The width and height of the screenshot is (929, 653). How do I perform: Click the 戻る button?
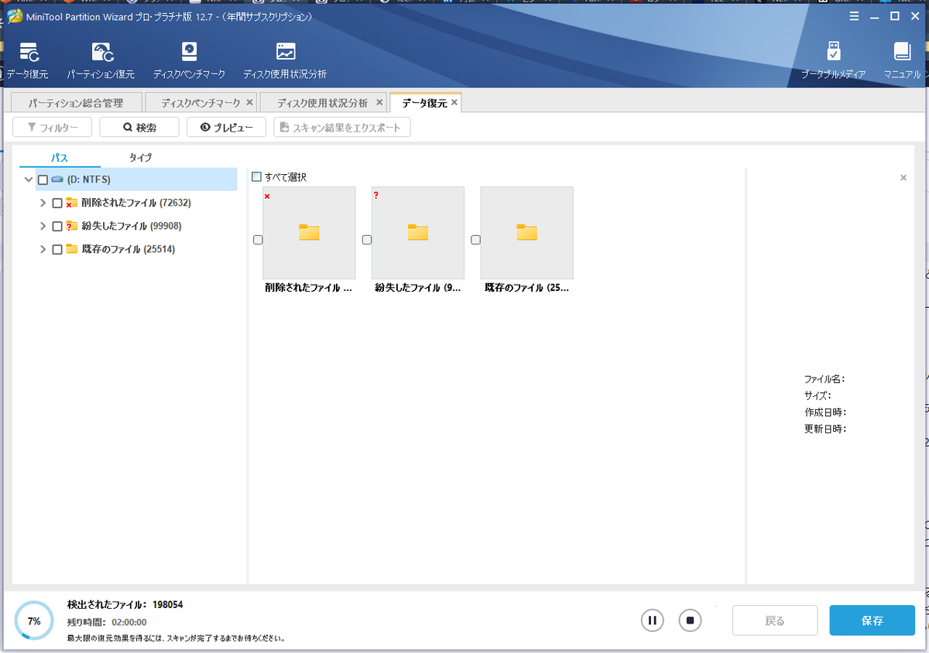click(x=775, y=621)
